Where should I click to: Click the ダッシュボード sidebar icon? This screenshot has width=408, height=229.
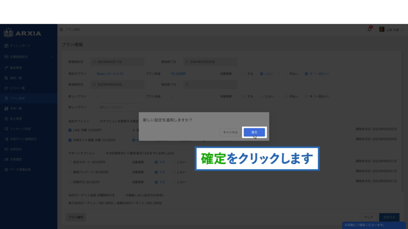6,46
